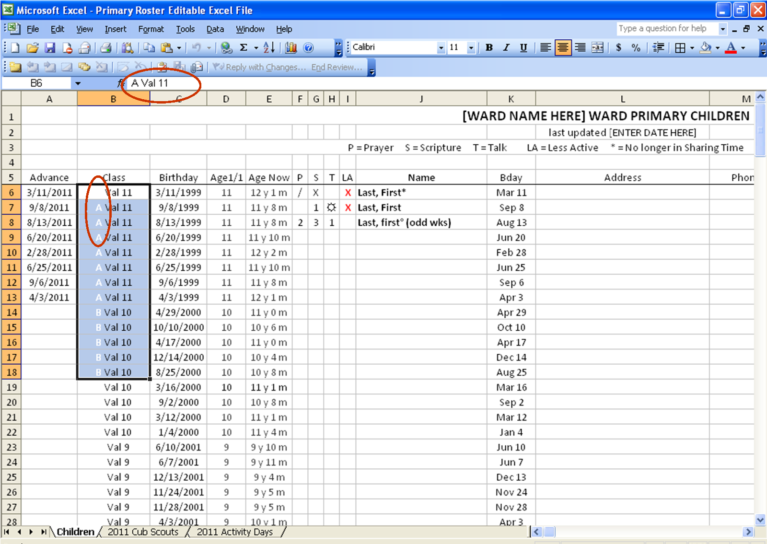The height and width of the screenshot is (544, 767).
Task: Switch to the 2011 Cub Scouts sheet
Action: click(142, 532)
